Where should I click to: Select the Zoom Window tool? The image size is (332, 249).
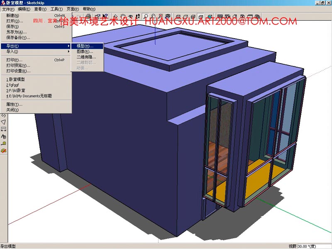(x=153, y=16)
